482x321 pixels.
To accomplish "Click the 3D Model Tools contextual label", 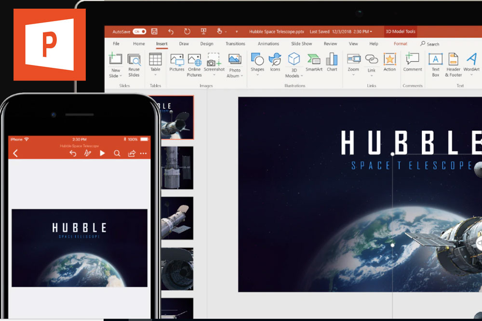I will point(401,32).
